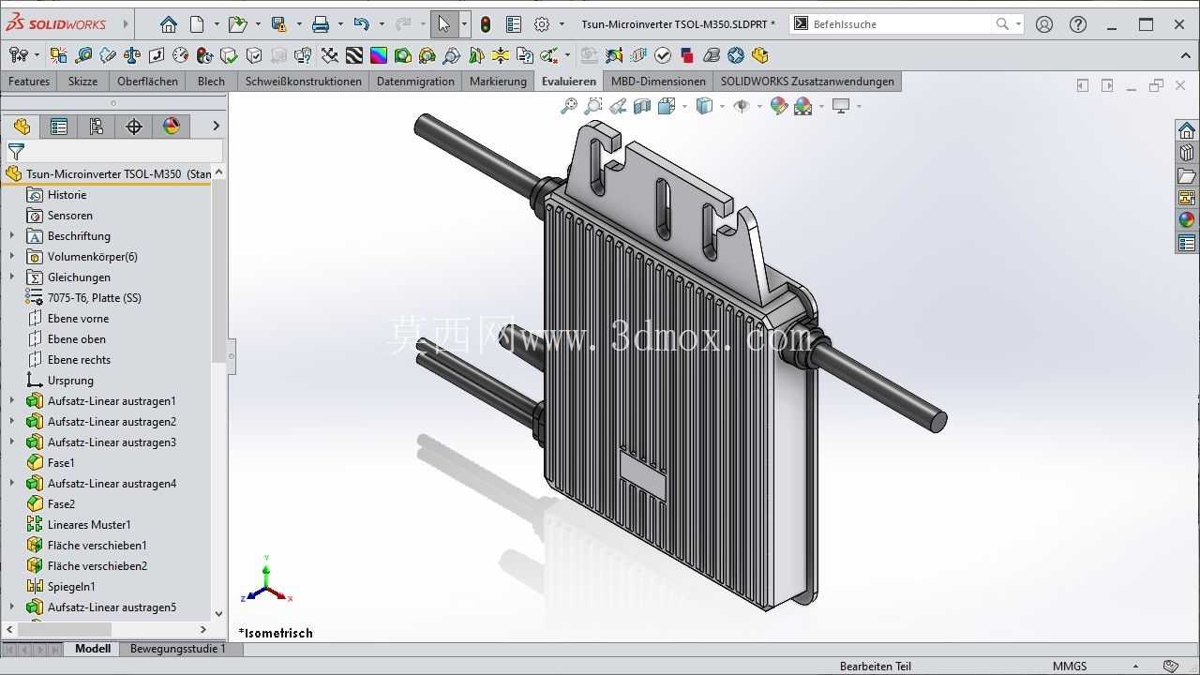Activate Curvature color display

379,55
